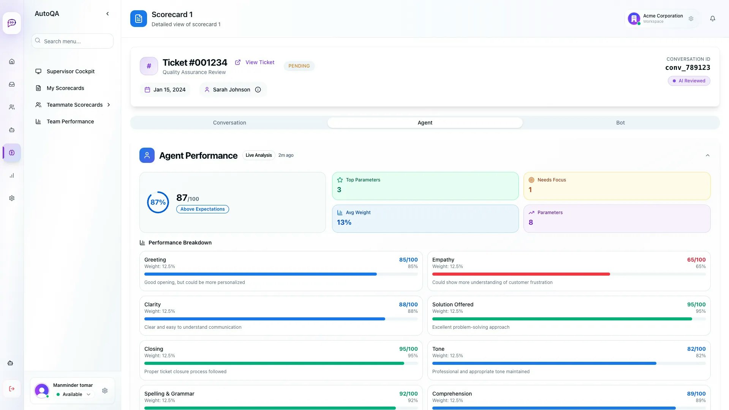
Task: Expand Teammate Scorecards in the menu
Action: (x=109, y=105)
